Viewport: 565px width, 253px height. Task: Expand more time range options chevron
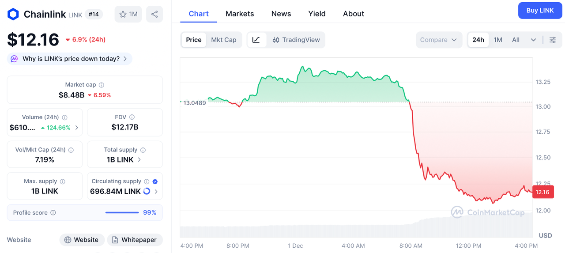533,40
